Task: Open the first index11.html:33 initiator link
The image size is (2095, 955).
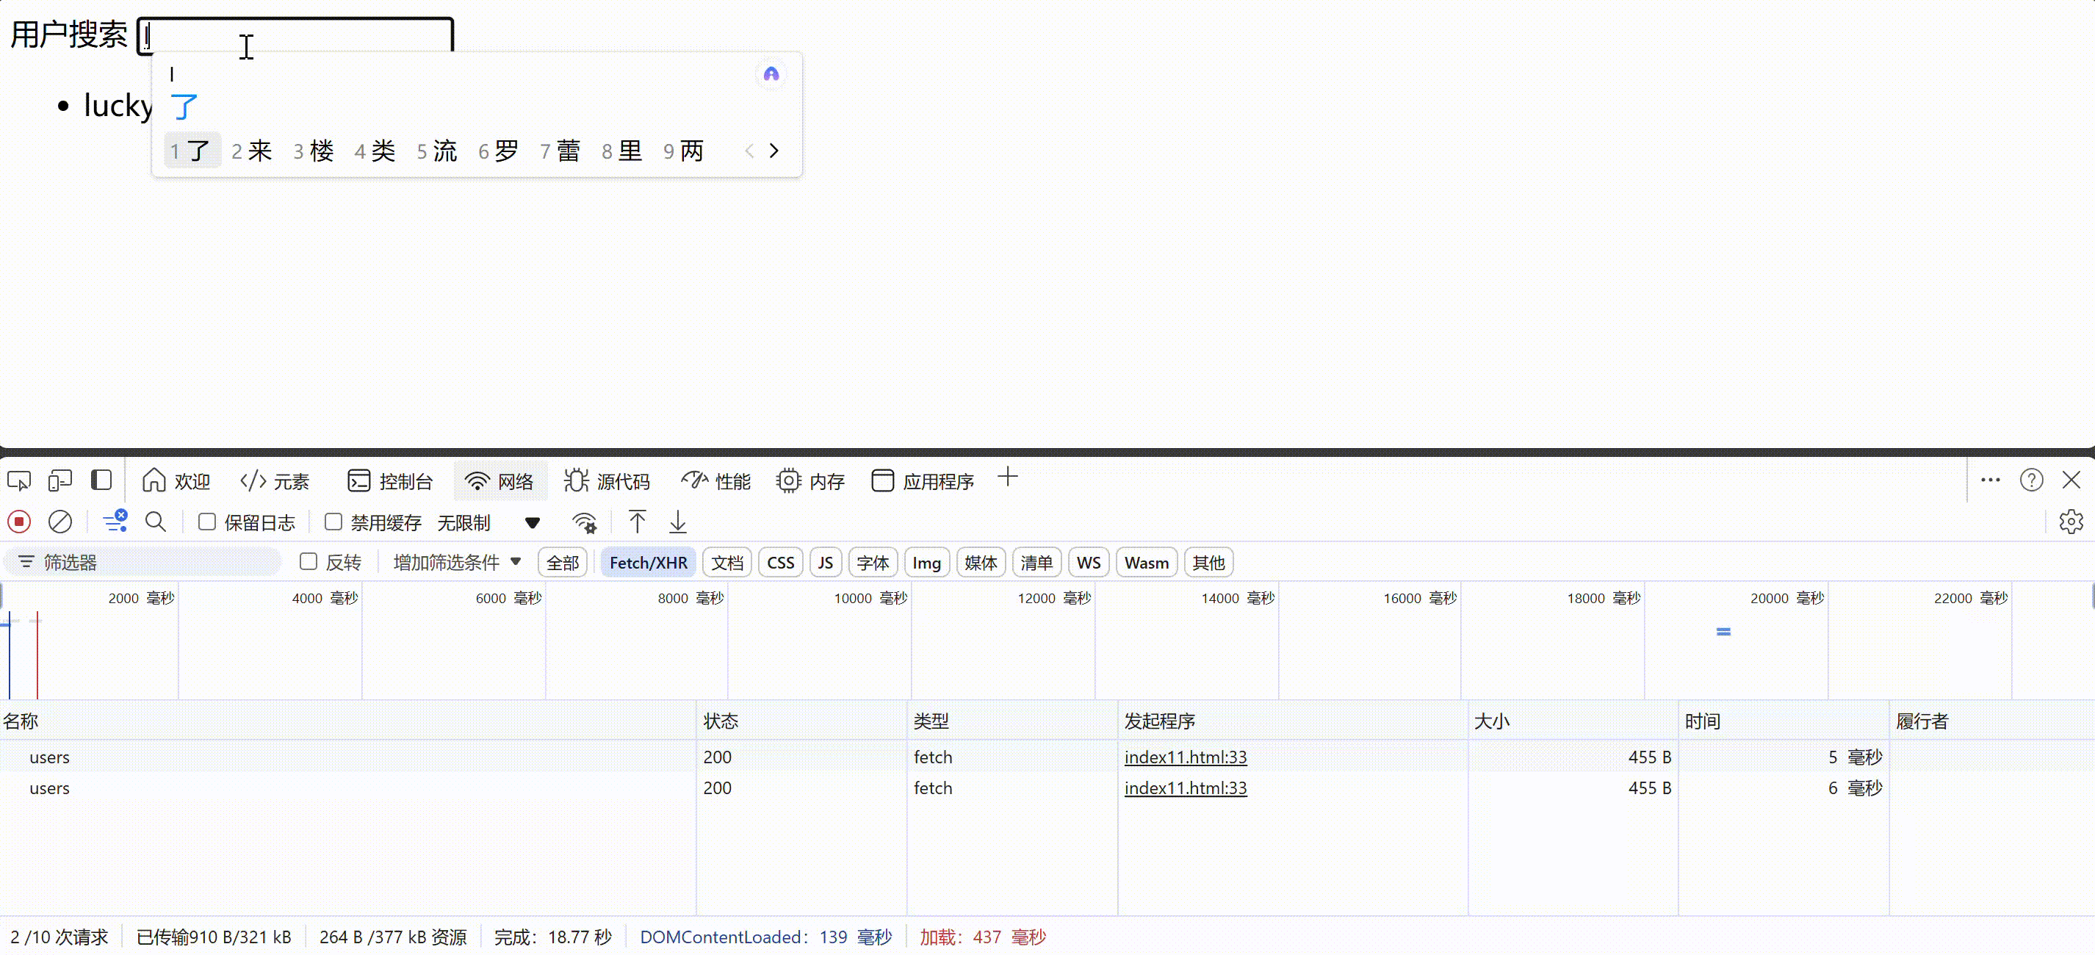Action: pyautogui.click(x=1185, y=757)
